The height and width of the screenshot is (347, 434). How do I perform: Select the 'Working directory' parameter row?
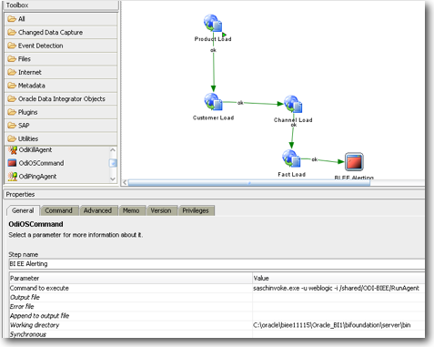pyautogui.click(x=217, y=325)
